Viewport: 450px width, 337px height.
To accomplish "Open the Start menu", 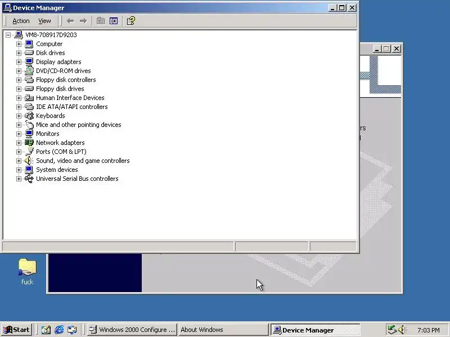I will [x=16, y=330].
